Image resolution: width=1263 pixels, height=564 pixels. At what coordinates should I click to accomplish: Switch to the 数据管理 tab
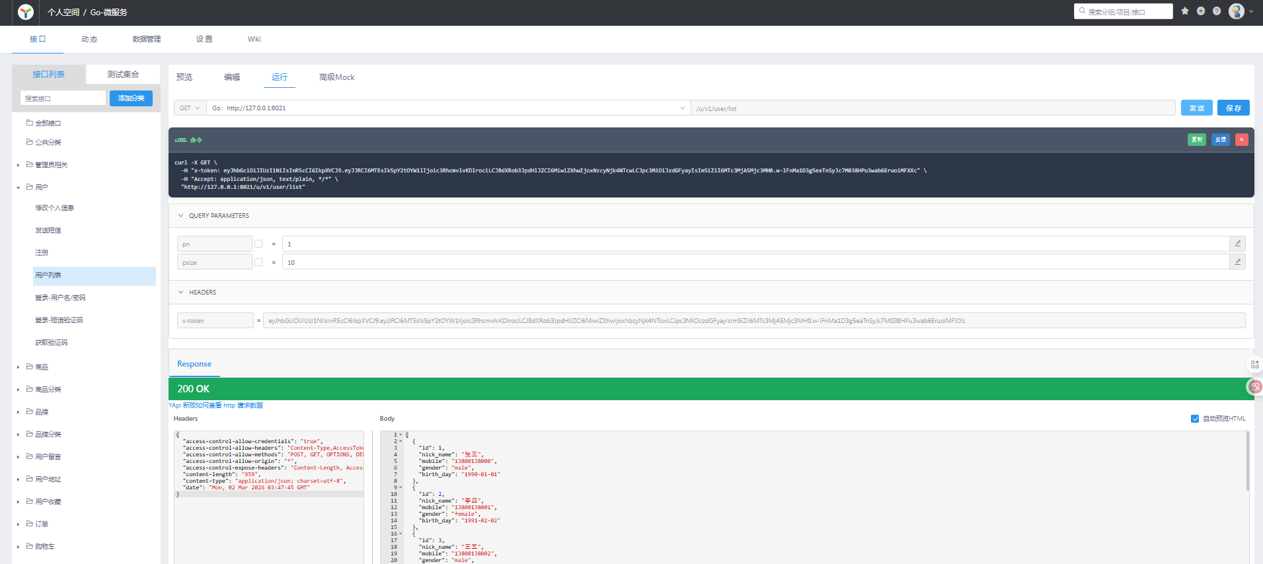coord(147,39)
